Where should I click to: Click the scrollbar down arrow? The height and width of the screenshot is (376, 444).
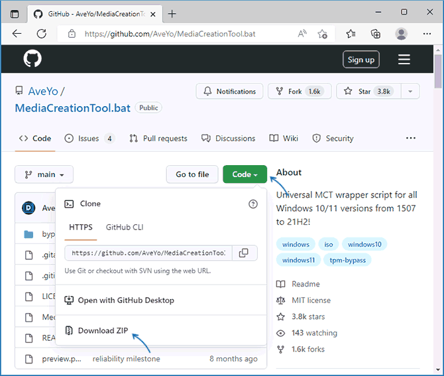point(438,370)
